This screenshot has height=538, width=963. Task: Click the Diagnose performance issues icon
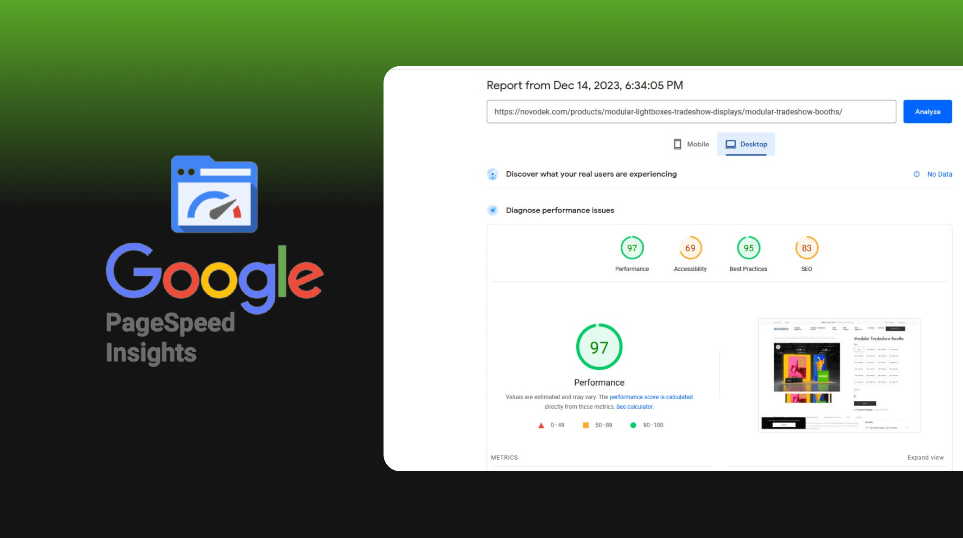click(x=492, y=210)
